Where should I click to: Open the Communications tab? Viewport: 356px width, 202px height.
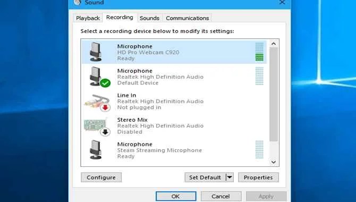click(188, 18)
